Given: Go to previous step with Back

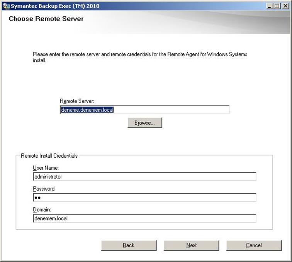Looking at the screenshot, I should (x=129, y=245).
